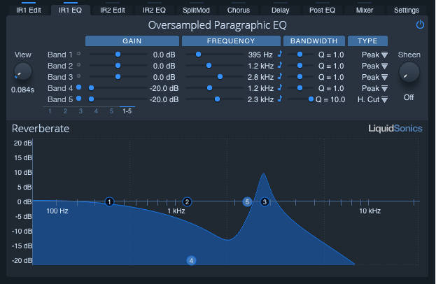
Task: Click Band 4 gain slider handle
Action: [91, 88]
